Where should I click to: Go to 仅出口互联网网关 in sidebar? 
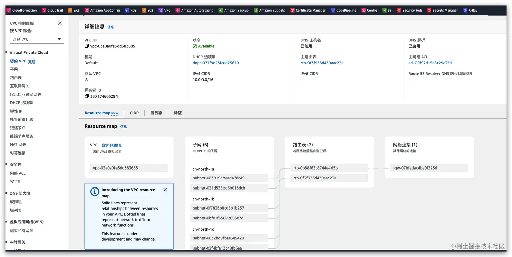coord(25,95)
